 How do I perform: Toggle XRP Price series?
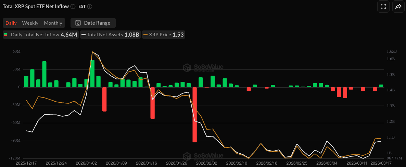point(163,35)
